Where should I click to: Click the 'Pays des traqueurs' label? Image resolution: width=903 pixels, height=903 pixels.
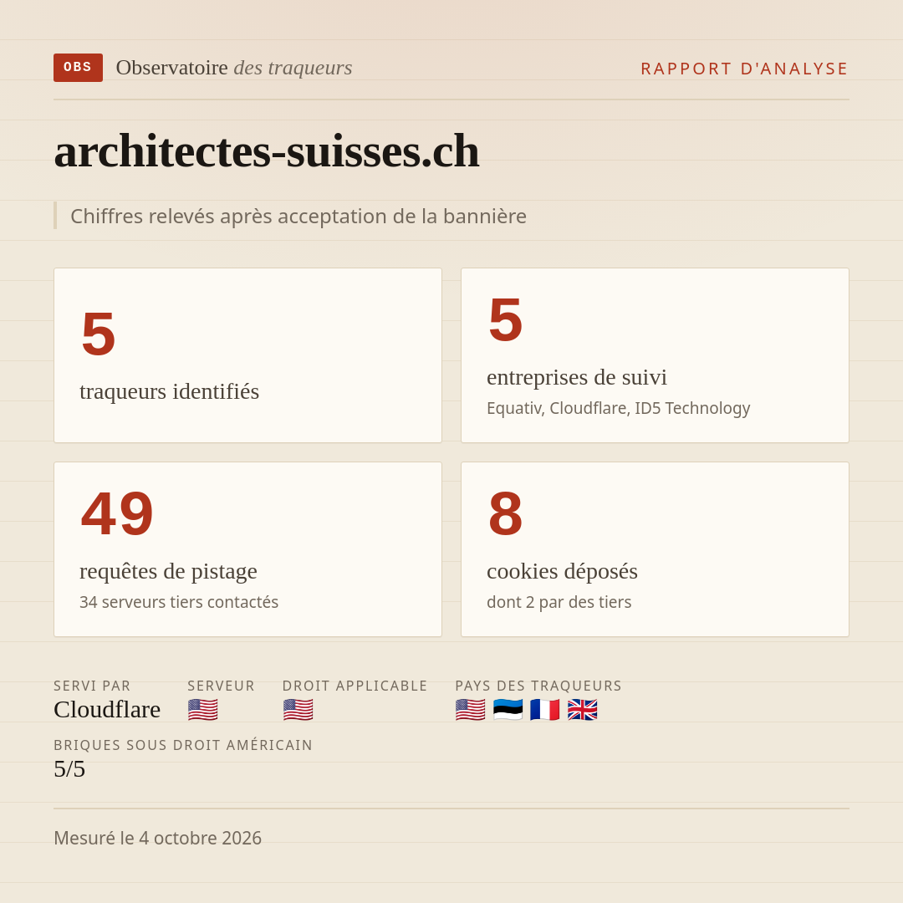coord(538,686)
